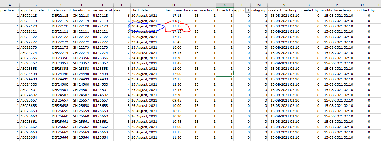381x141 pixels.
Task: Select column B header
Action: [35, 5]
